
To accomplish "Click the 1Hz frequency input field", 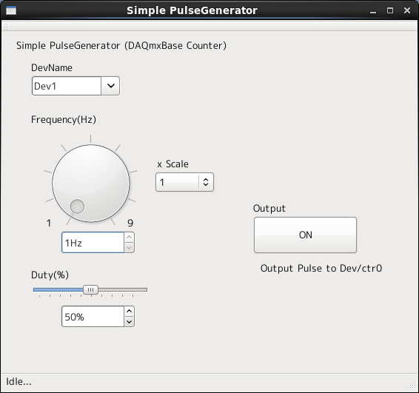I will click(93, 242).
